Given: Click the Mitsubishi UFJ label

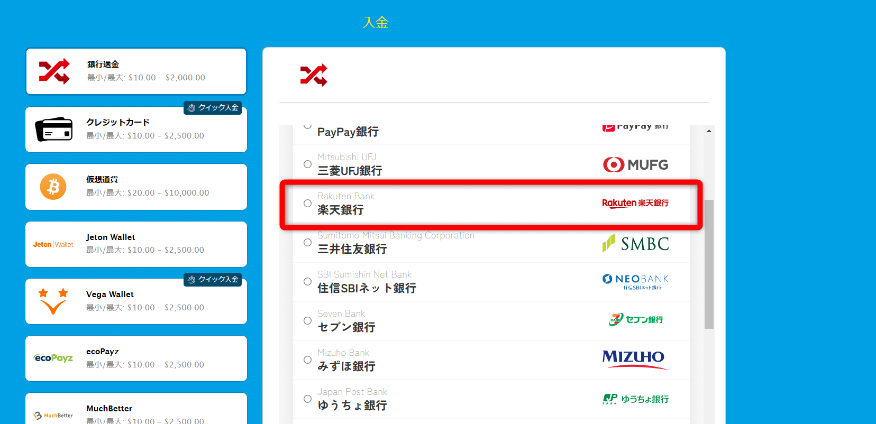Looking at the screenshot, I should tap(347, 157).
